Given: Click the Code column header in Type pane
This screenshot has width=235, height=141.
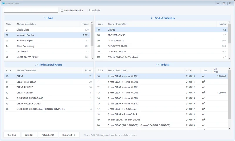Looking at the screenshot, I should (9, 24).
